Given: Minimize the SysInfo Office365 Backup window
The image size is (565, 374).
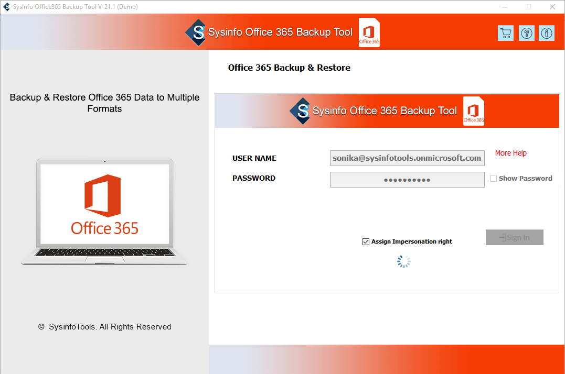Looking at the screenshot, I should click(505, 7).
